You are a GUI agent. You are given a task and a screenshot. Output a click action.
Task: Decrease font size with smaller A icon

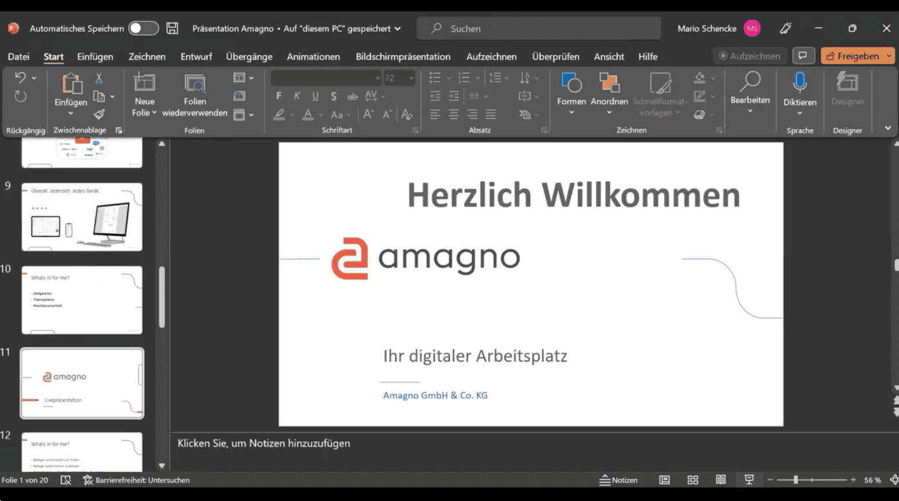(387, 114)
